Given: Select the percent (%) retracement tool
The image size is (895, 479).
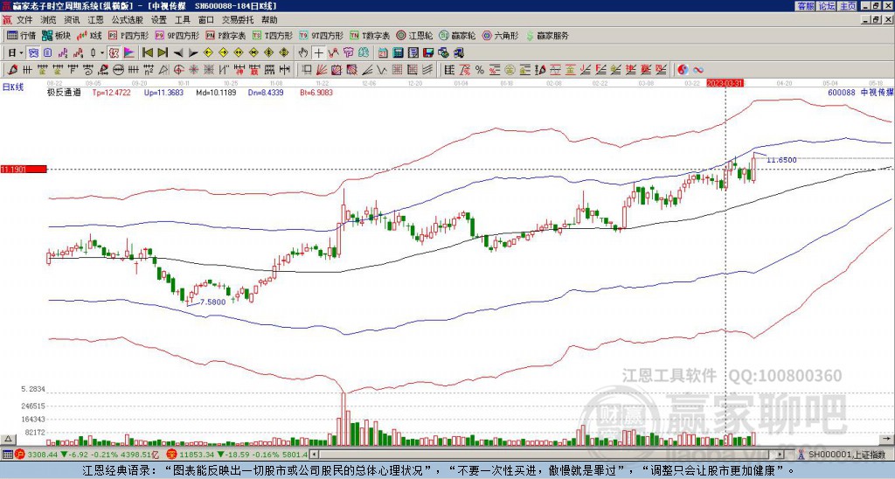Looking at the screenshot, I should [480, 70].
